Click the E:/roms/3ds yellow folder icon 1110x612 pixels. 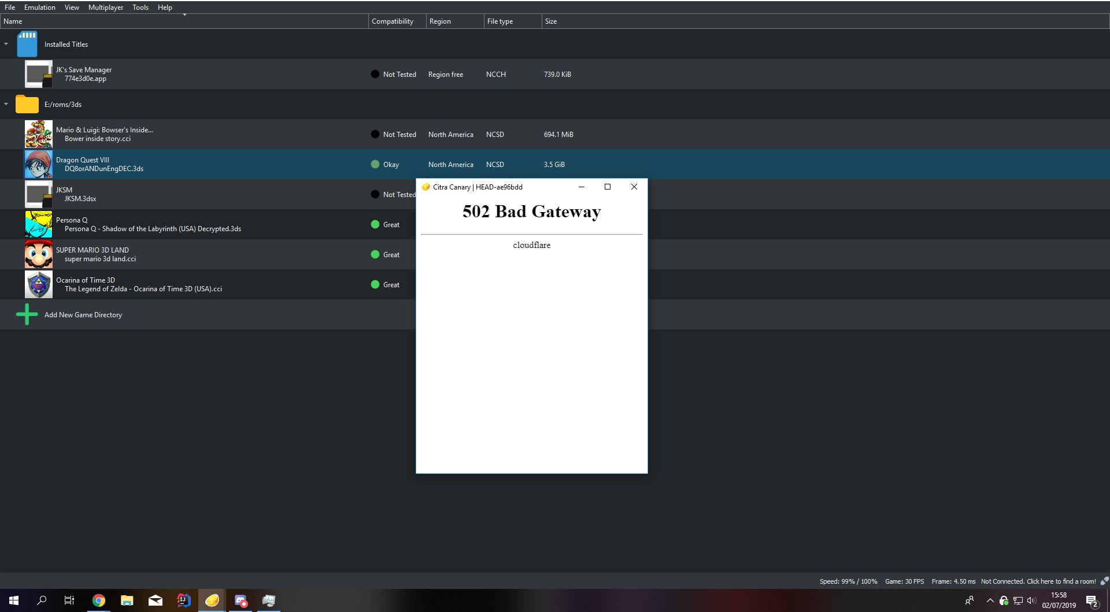coord(27,104)
